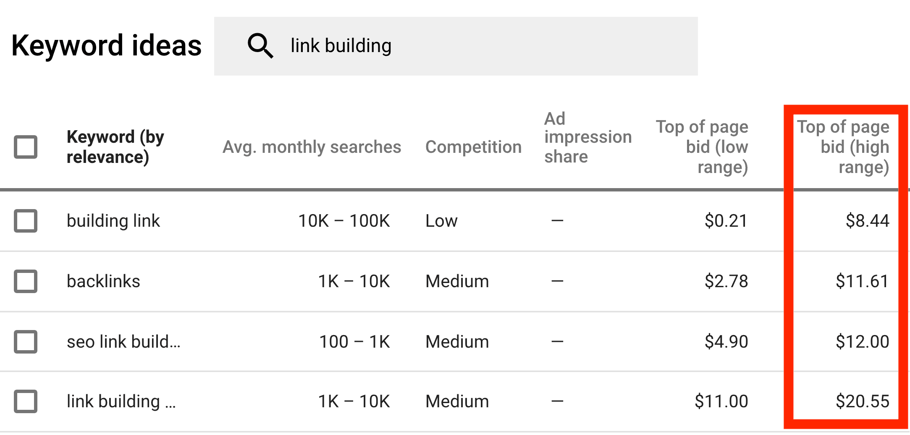Click Ad impression share column header
The width and height of the screenshot is (910, 435).
tap(588, 137)
